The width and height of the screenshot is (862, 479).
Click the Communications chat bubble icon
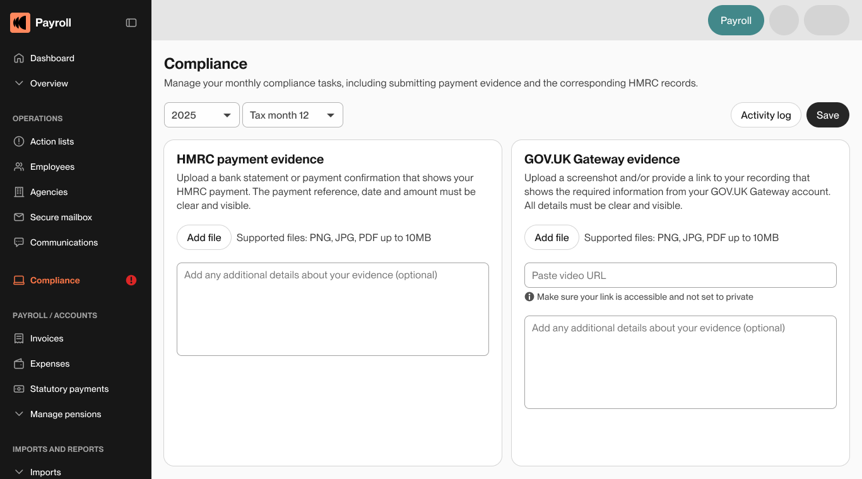tap(19, 242)
